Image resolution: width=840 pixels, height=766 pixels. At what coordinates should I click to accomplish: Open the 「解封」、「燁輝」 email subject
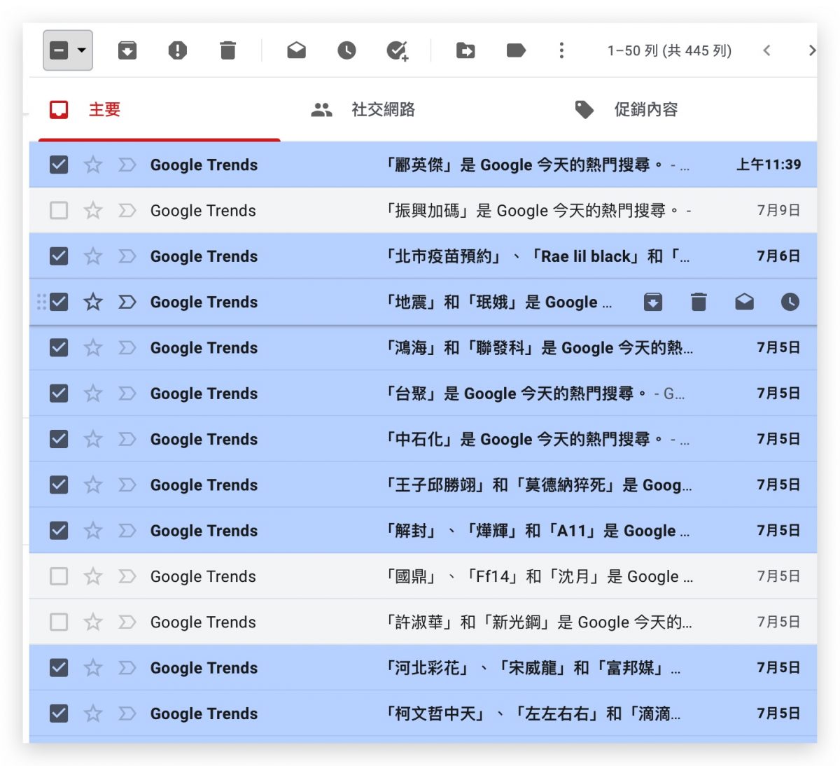[538, 531]
